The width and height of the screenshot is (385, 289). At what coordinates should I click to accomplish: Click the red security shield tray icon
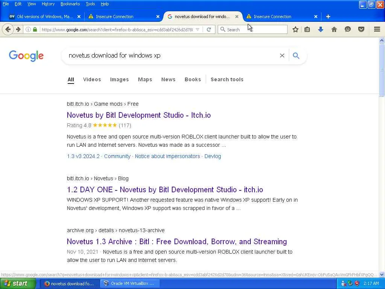click(357, 284)
